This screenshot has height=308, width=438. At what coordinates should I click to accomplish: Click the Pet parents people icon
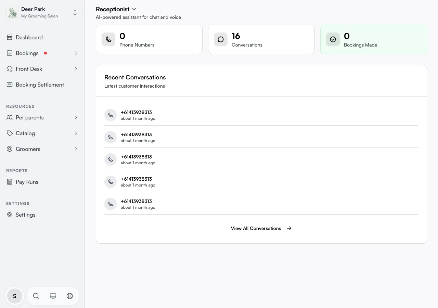click(10, 117)
